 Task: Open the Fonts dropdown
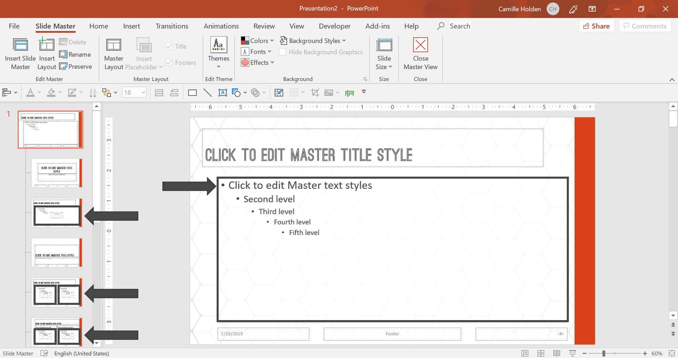pyautogui.click(x=256, y=51)
